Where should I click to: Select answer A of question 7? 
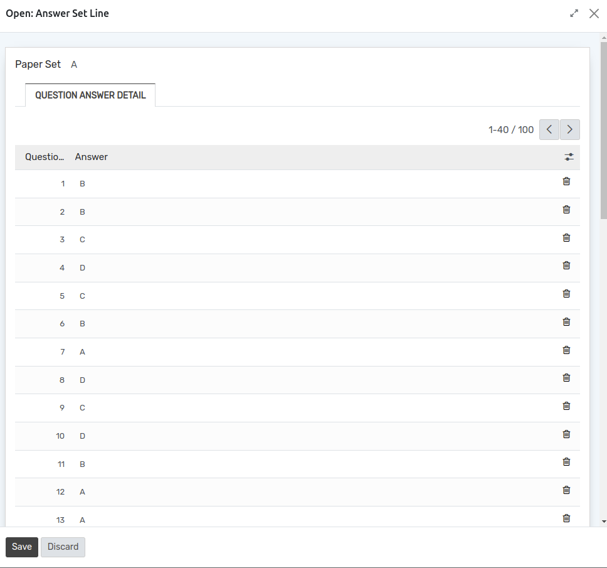[x=82, y=352]
